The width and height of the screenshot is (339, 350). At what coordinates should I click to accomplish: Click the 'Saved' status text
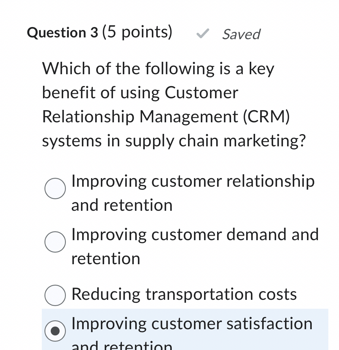tap(241, 34)
